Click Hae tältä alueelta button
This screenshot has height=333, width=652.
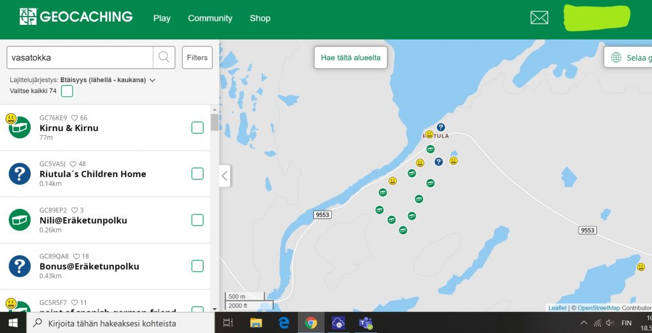(x=351, y=57)
